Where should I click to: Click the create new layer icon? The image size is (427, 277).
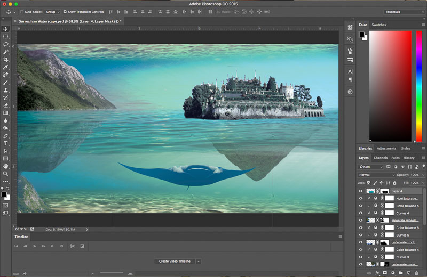tap(409, 273)
